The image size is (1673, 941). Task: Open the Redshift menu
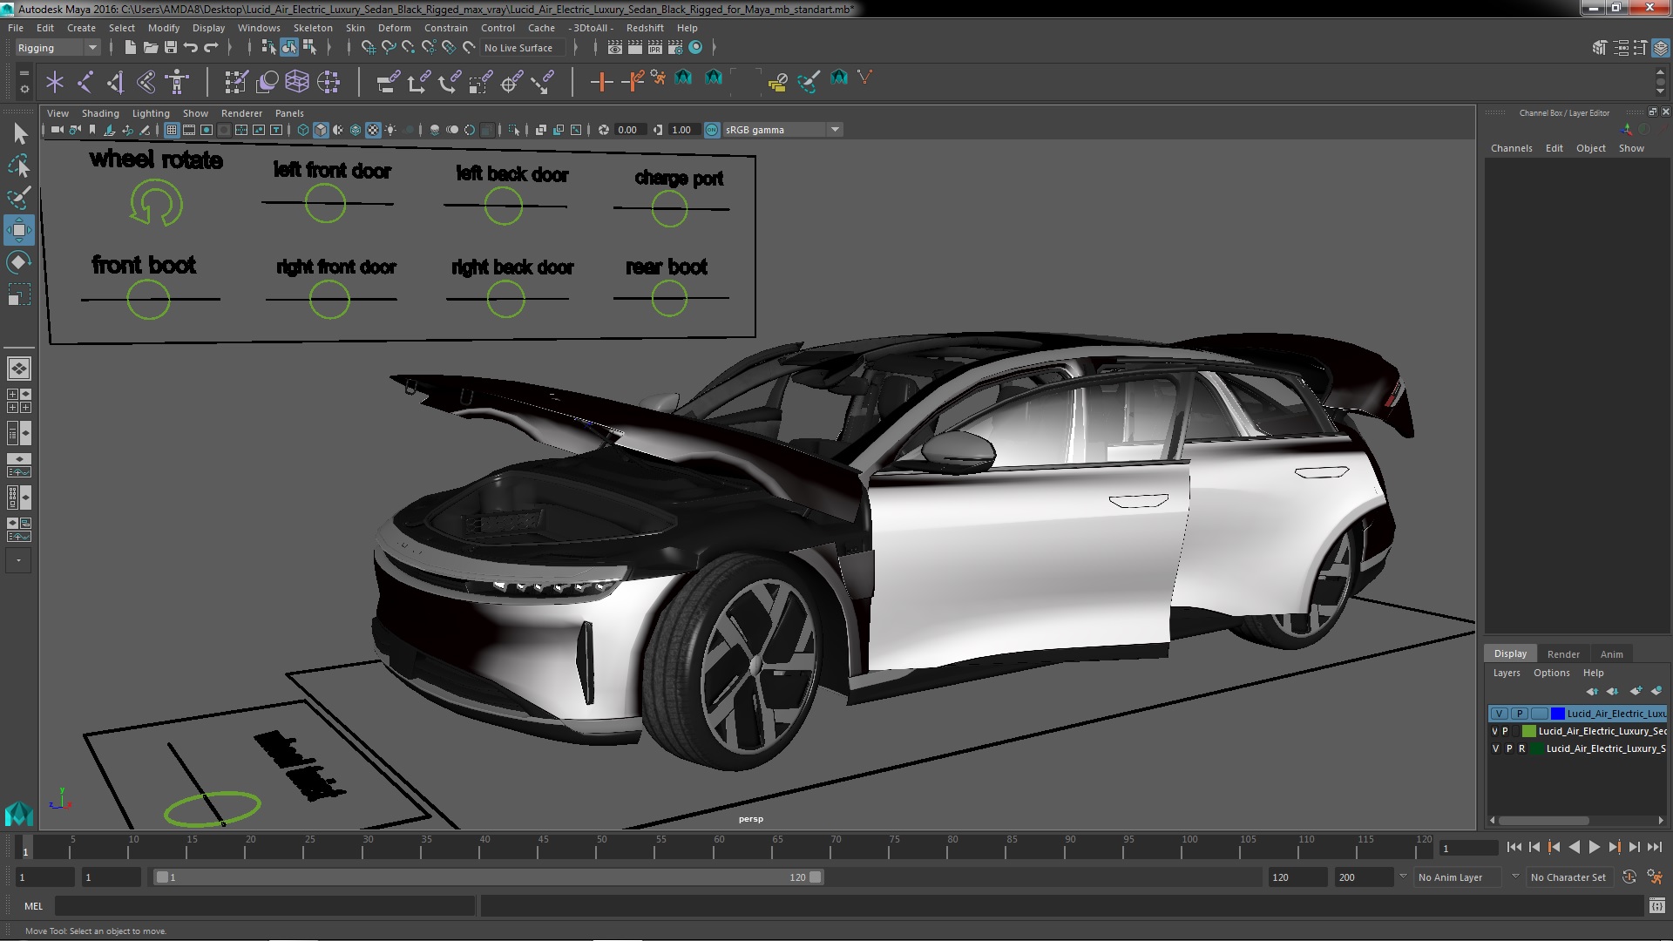[x=645, y=28]
